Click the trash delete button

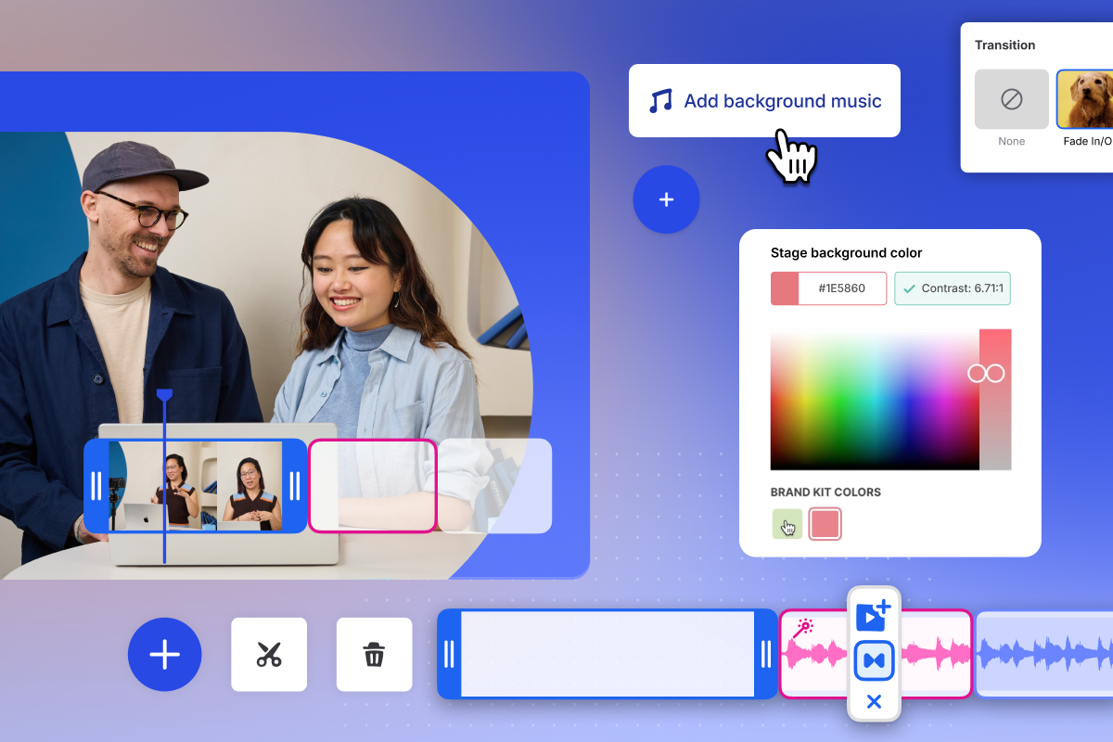(374, 655)
